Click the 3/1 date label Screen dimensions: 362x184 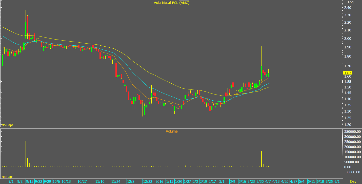[222, 182]
